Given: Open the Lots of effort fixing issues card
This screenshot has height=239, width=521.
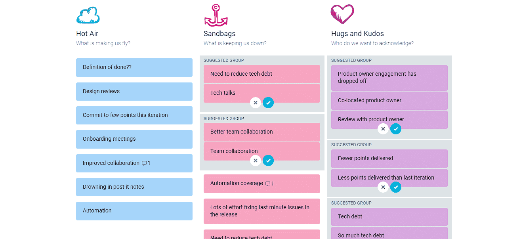Looking at the screenshot, I should 262,211.
